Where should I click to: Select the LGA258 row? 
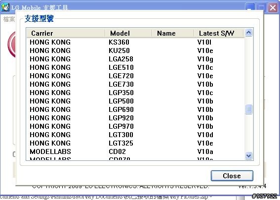(135, 59)
